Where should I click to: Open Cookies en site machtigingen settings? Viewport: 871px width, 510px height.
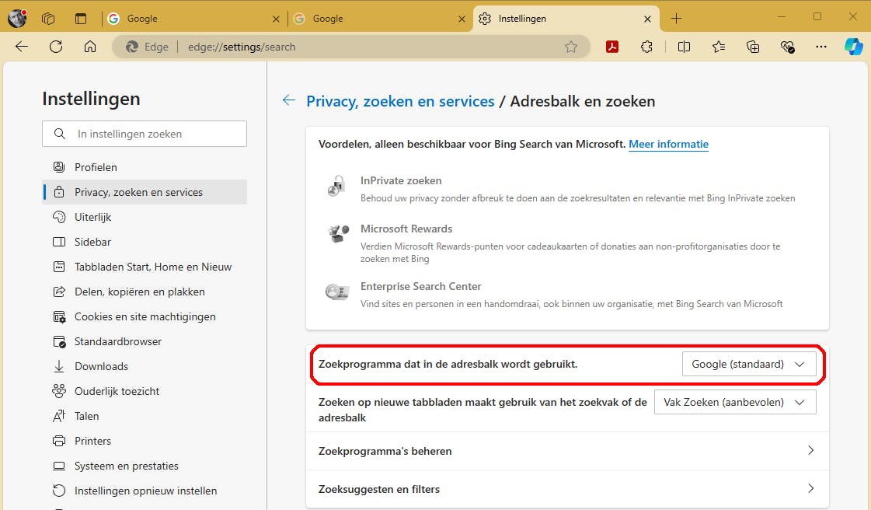145,316
